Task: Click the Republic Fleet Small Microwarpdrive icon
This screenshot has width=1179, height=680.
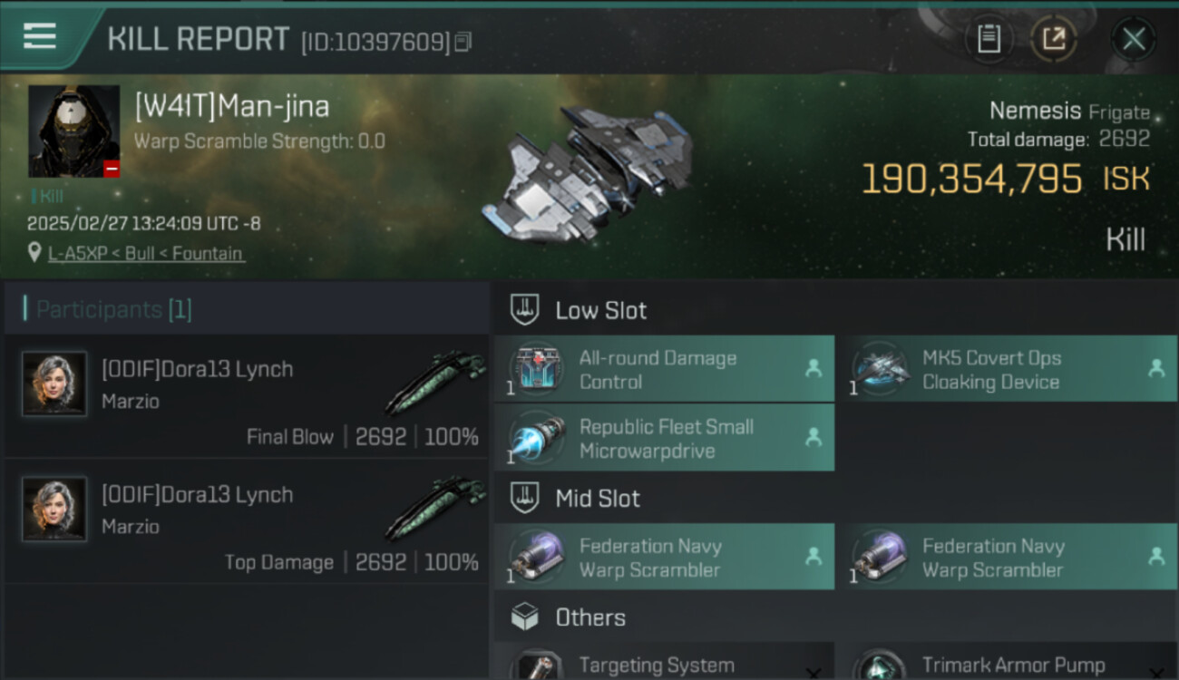Action: tap(536, 438)
